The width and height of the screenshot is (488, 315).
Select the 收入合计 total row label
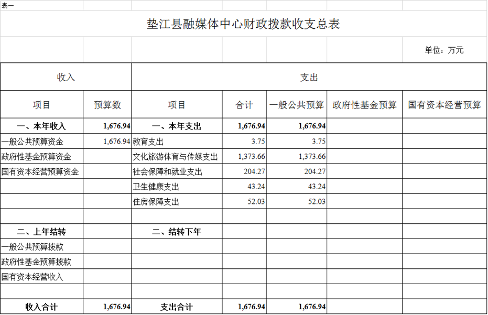(41, 307)
